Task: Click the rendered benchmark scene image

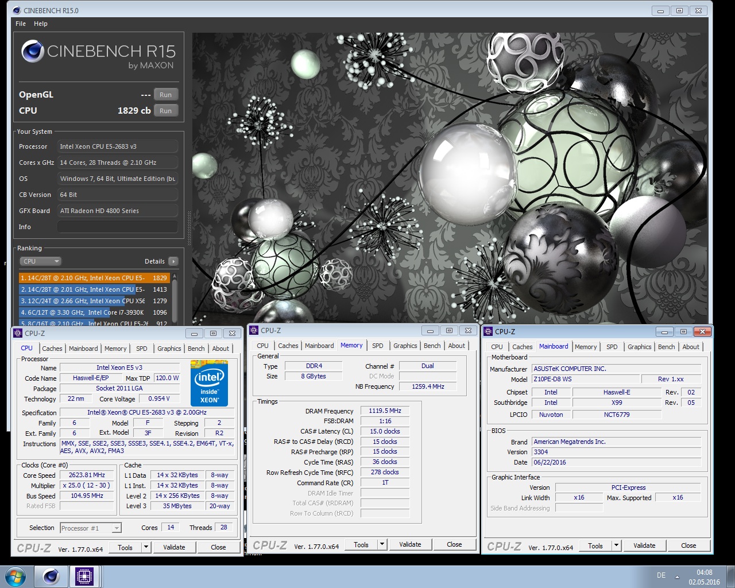Action: 450,179
